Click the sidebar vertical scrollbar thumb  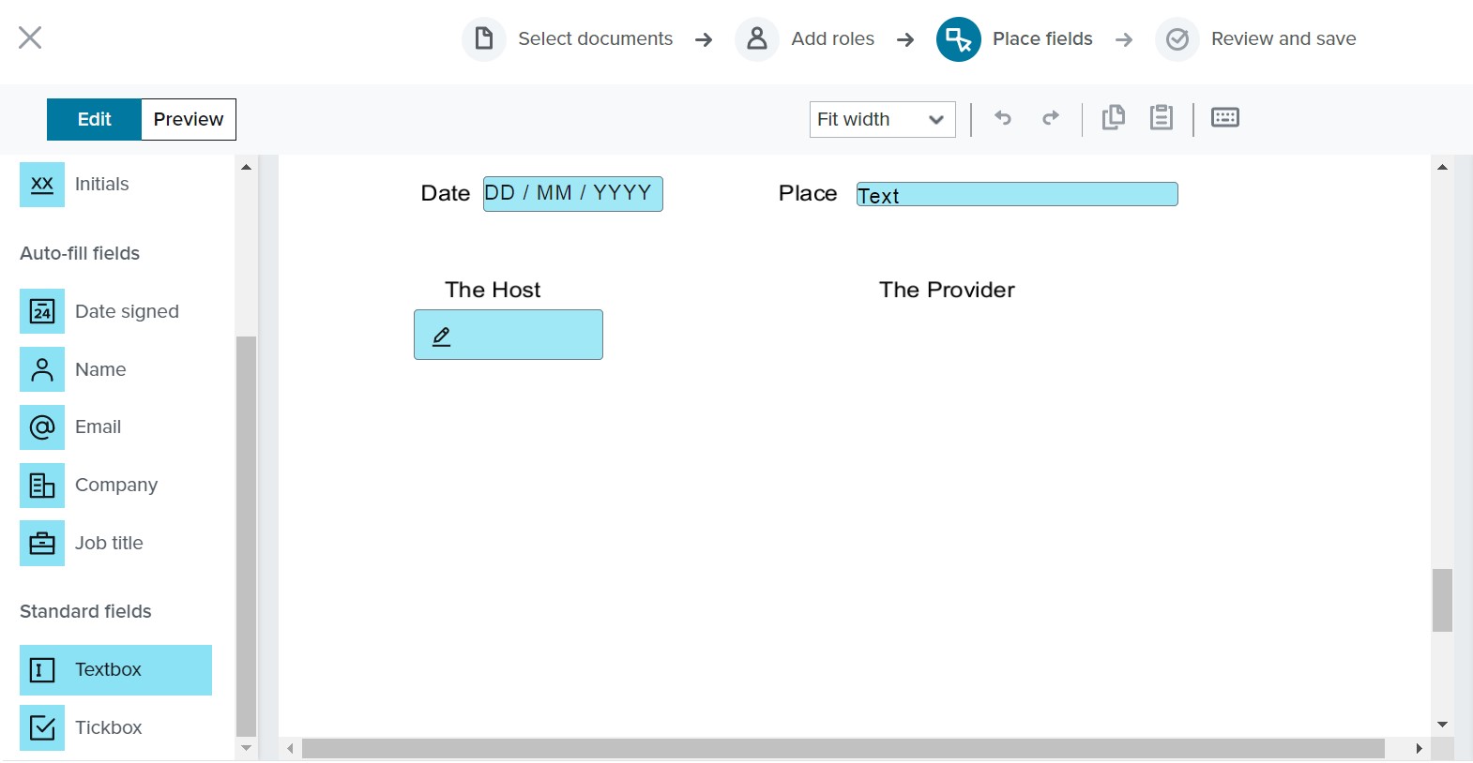coord(246,536)
